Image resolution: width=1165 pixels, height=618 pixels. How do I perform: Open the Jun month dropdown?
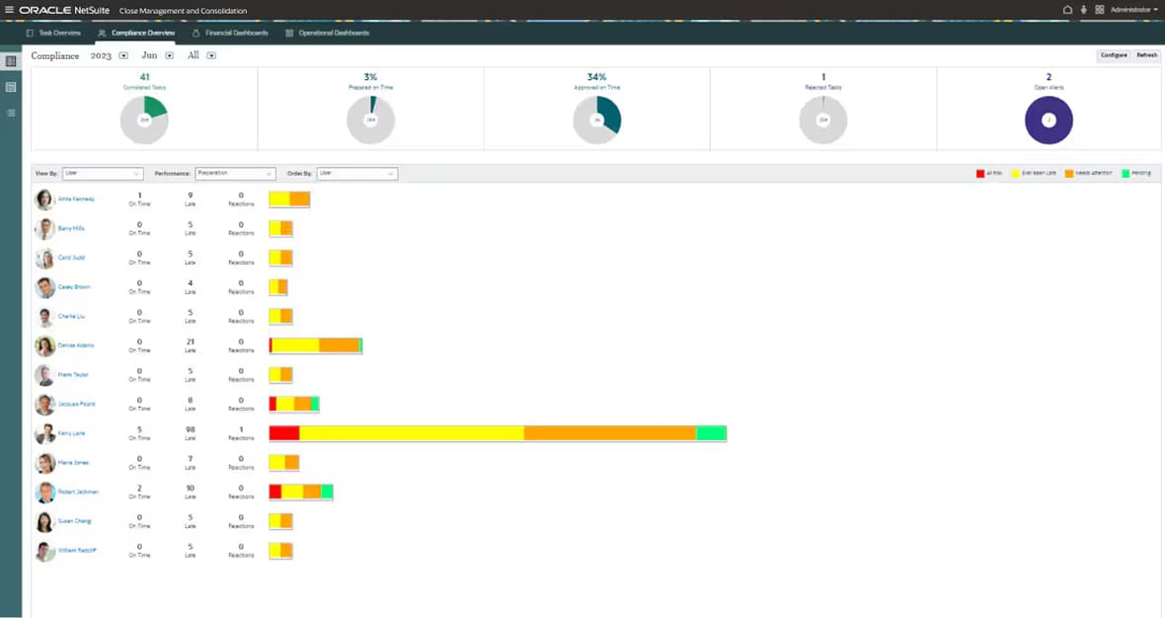[x=169, y=55]
